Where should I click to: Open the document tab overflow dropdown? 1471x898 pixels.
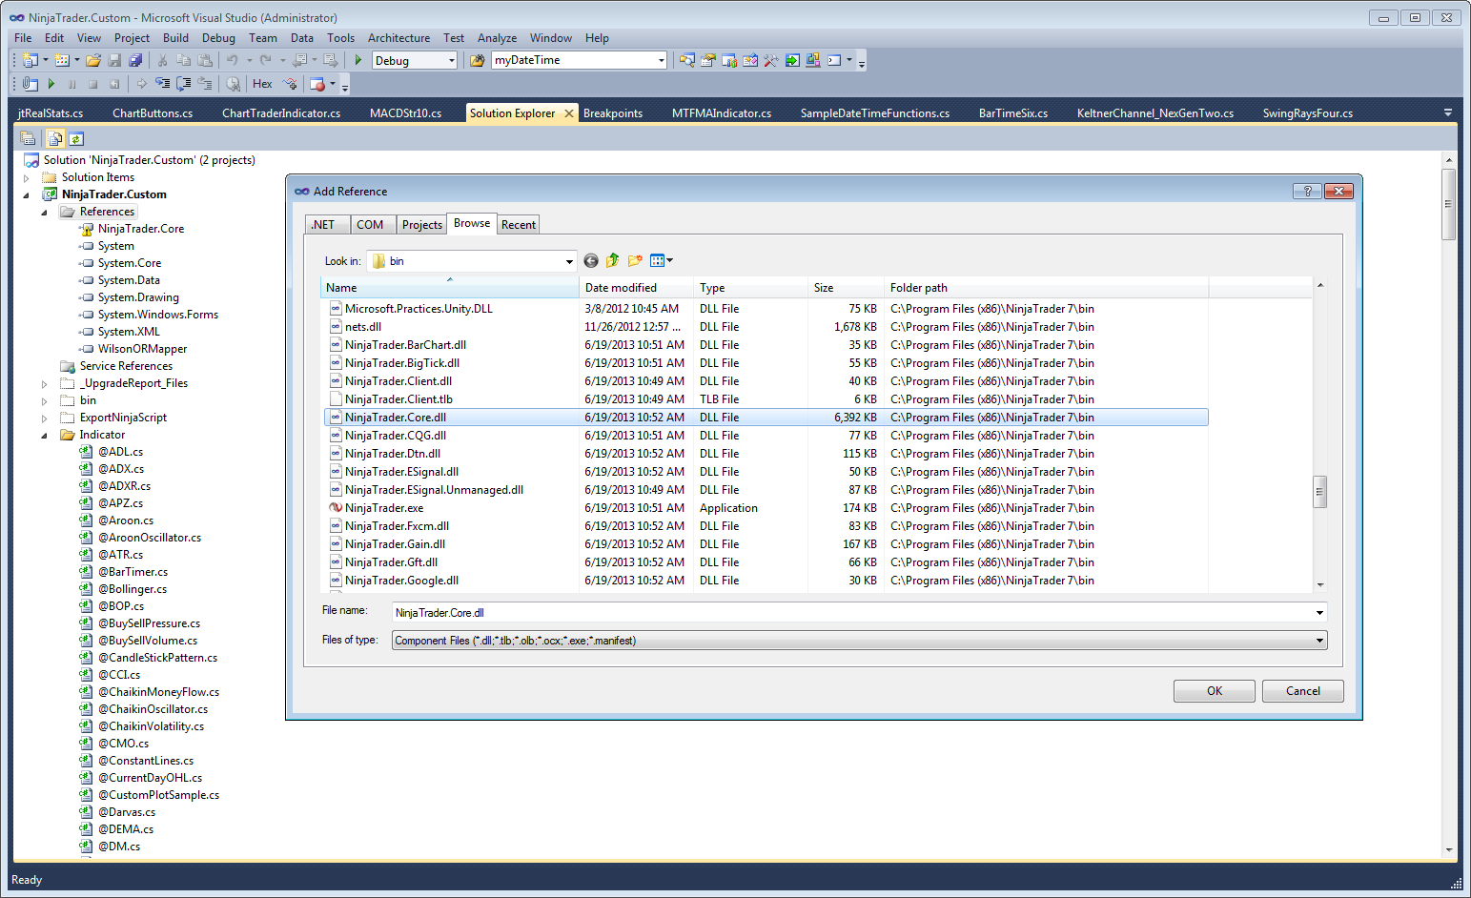pos(1448,112)
